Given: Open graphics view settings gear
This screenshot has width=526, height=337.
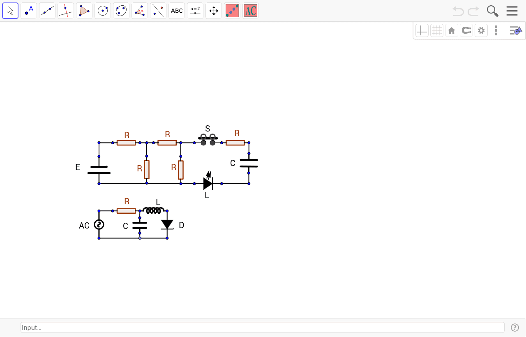Looking at the screenshot, I should 481,30.
